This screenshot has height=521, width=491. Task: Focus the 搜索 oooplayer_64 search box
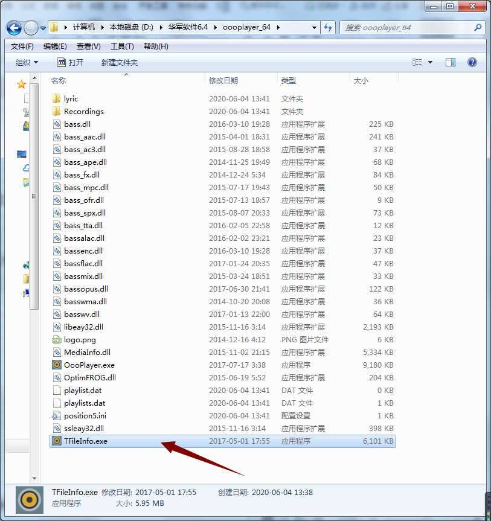(412, 28)
